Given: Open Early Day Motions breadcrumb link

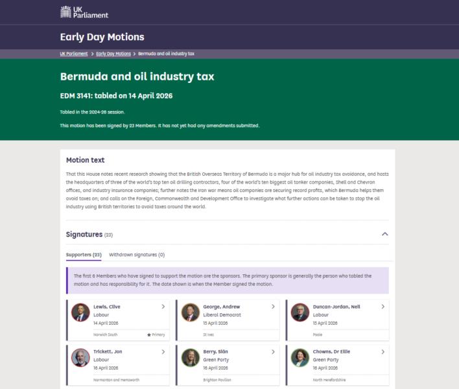Looking at the screenshot, I should pyautogui.click(x=113, y=53).
